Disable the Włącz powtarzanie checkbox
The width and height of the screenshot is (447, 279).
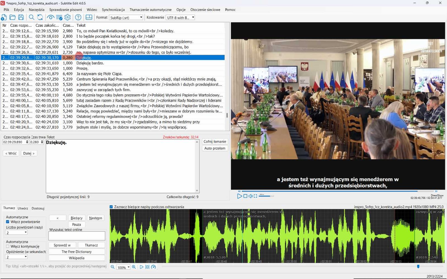click(x=8, y=222)
